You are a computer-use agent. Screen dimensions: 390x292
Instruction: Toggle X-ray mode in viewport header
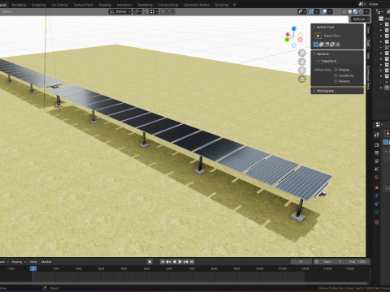pos(337,11)
